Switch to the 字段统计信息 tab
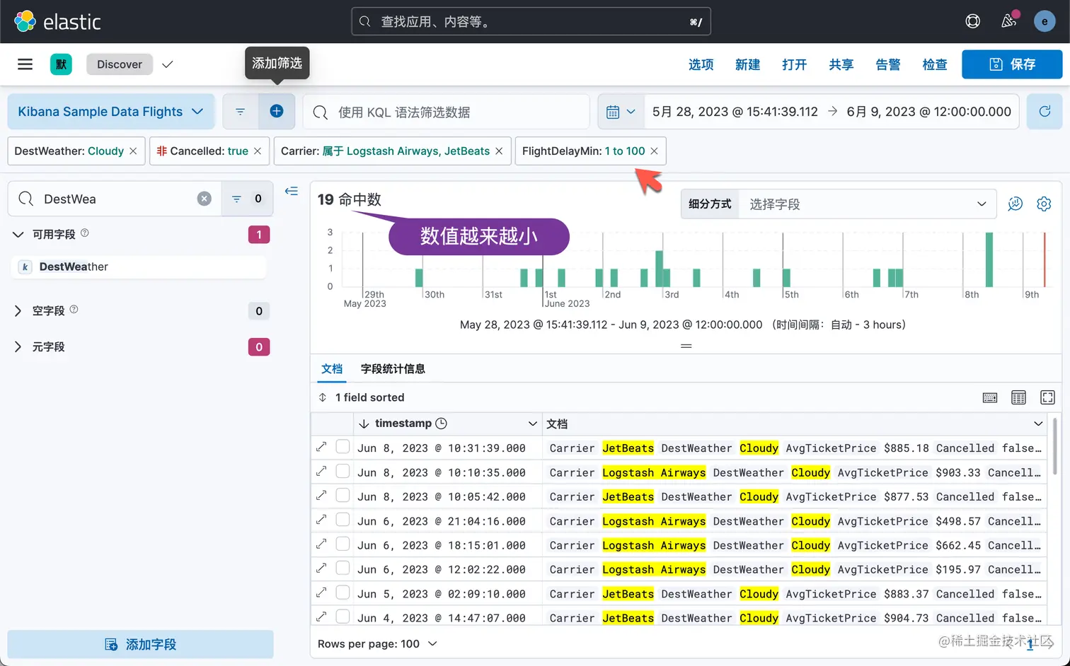Screen dimensions: 1070x666 click(x=393, y=368)
